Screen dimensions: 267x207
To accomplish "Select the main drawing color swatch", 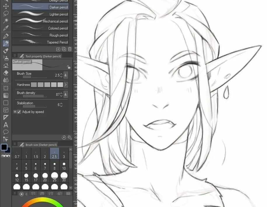I will (4, 147).
